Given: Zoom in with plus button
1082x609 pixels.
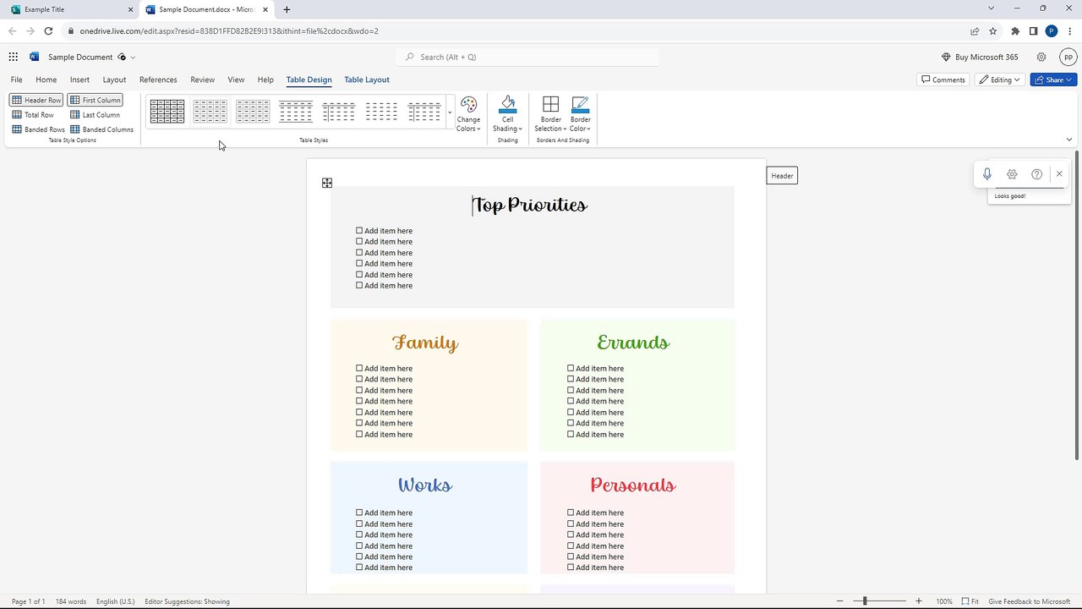Looking at the screenshot, I should coord(919,601).
